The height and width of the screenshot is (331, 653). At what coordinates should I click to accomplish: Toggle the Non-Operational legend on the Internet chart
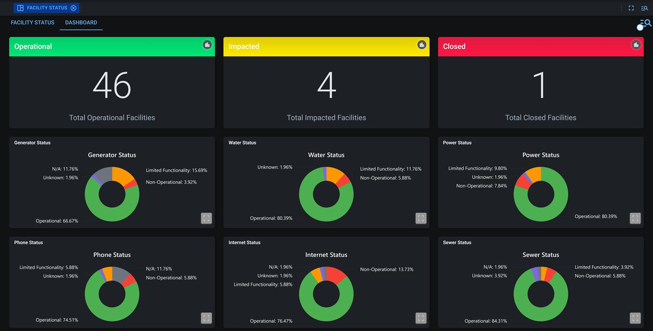(x=387, y=269)
